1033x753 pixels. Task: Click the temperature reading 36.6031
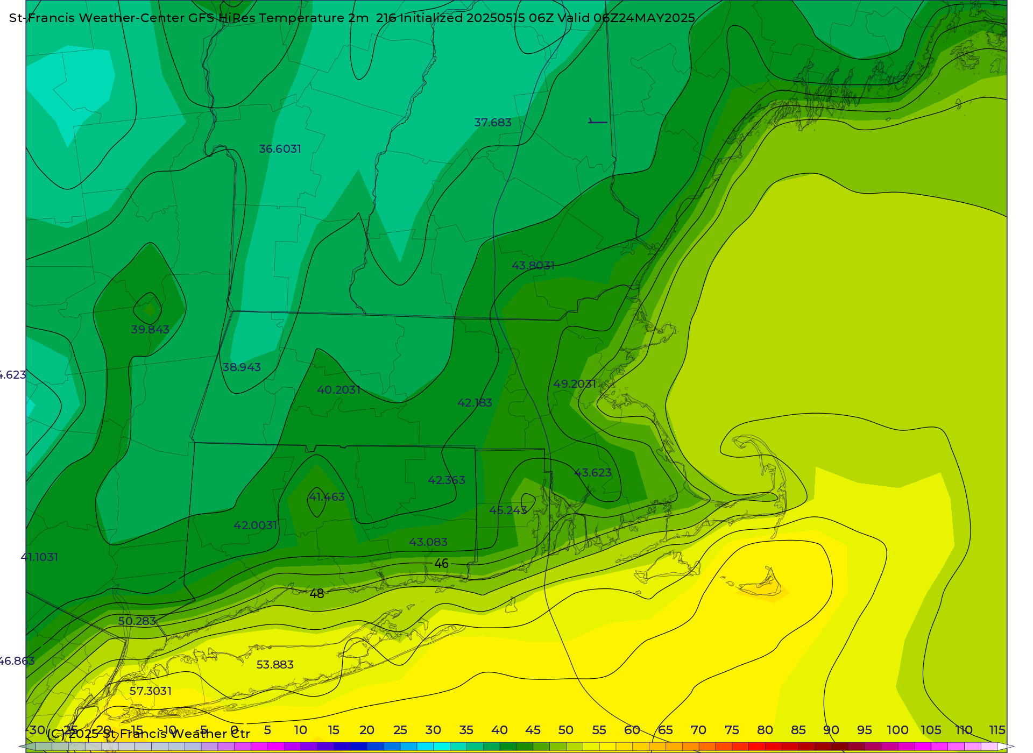pos(280,149)
